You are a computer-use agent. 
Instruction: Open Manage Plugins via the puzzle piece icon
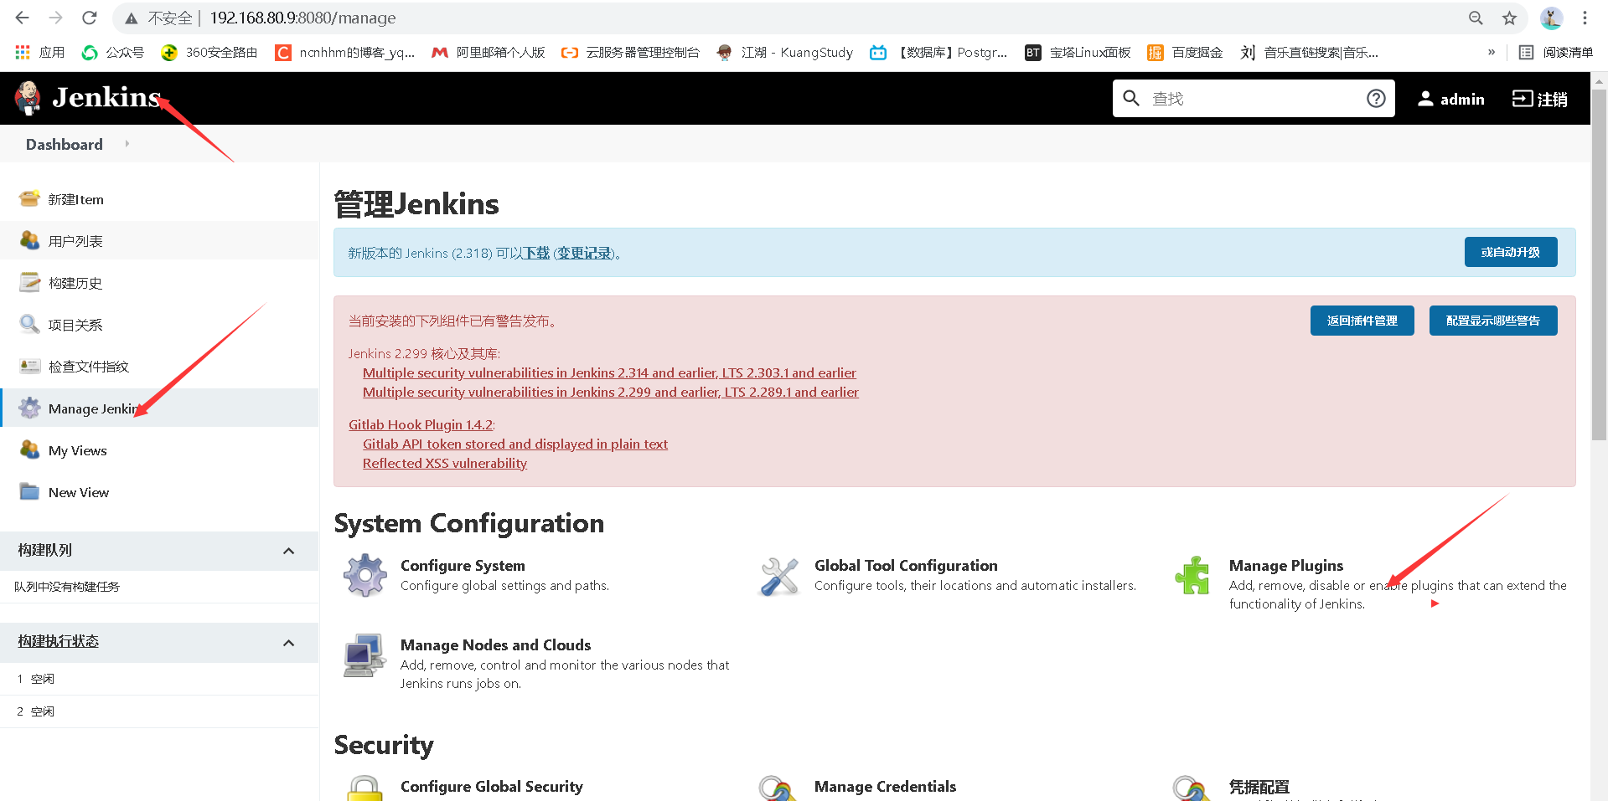(x=1192, y=575)
